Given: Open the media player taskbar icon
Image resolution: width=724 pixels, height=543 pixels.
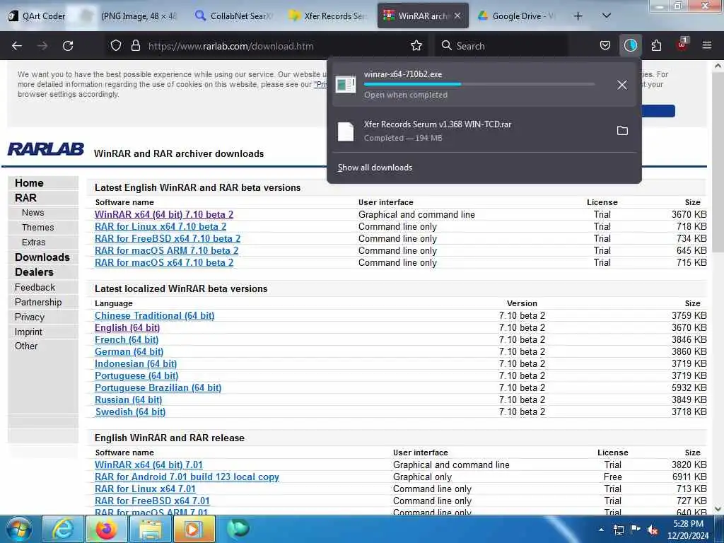Looking at the screenshot, I should (x=194, y=530).
